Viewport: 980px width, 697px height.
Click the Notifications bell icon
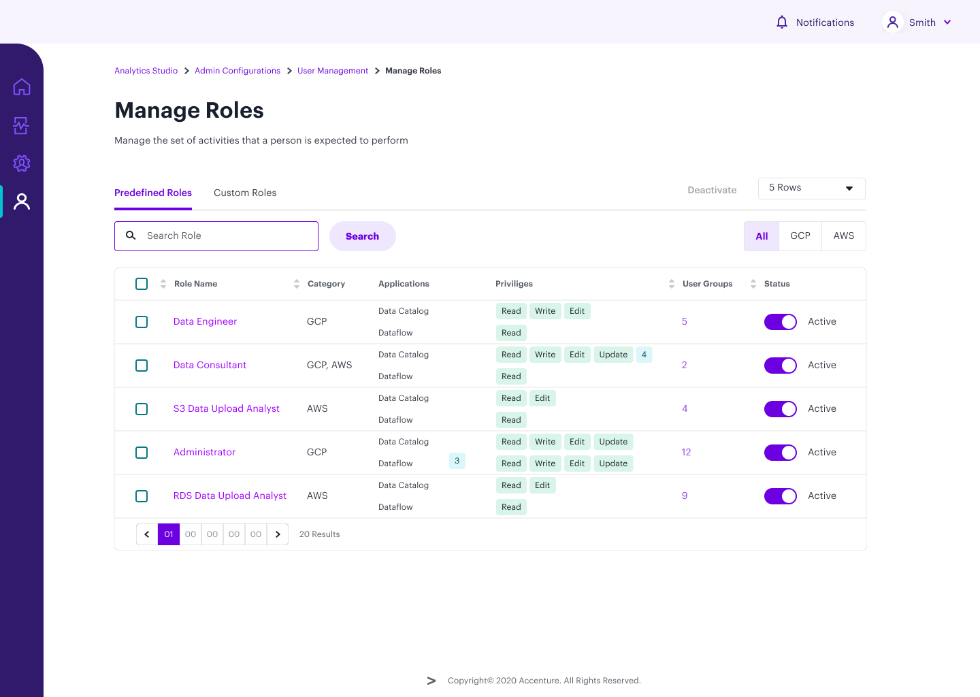coord(782,22)
